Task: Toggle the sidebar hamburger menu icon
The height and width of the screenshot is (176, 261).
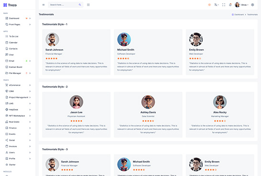Action: [x=43, y=5]
